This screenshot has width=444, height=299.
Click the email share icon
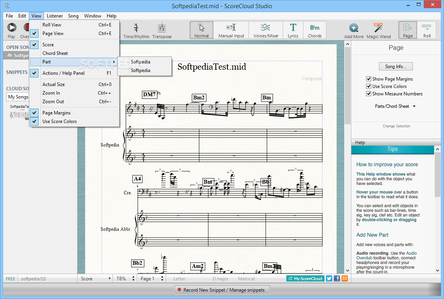[345, 279]
